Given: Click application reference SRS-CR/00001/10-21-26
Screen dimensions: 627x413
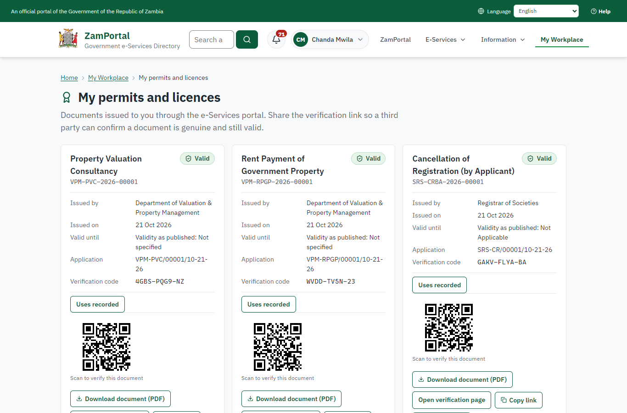Looking at the screenshot, I should point(515,250).
